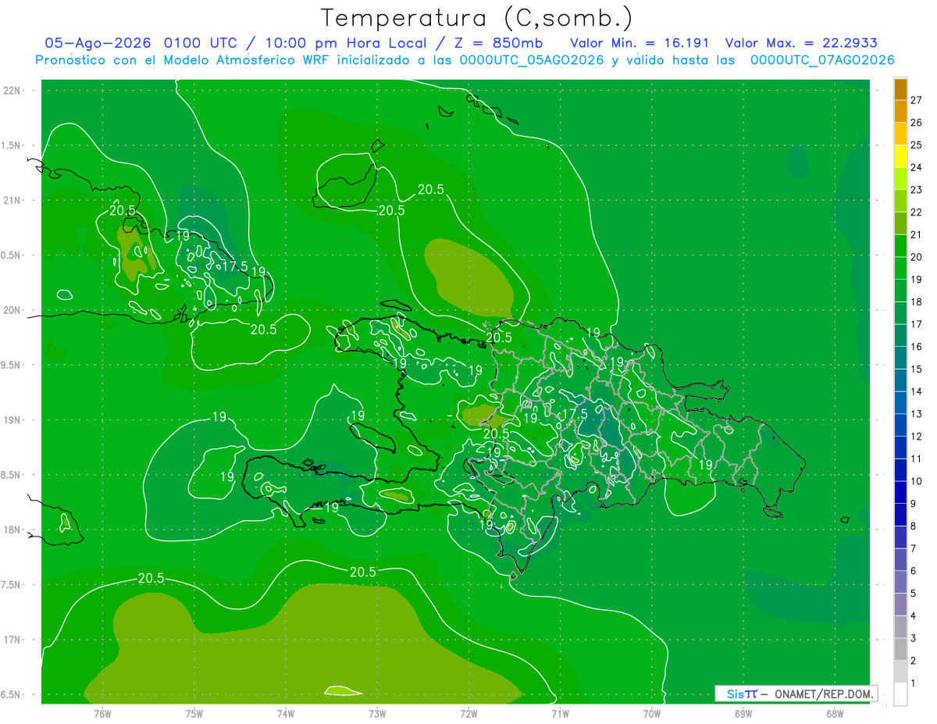Pick the dark orange swatch above 27
The image size is (937, 724).
pyautogui.click(x=900, y=89)
